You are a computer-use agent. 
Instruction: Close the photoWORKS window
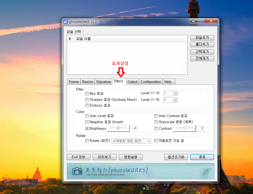[211, 21]
